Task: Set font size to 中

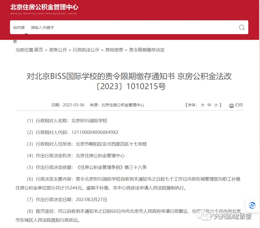Action: click(x=209, y=105)
